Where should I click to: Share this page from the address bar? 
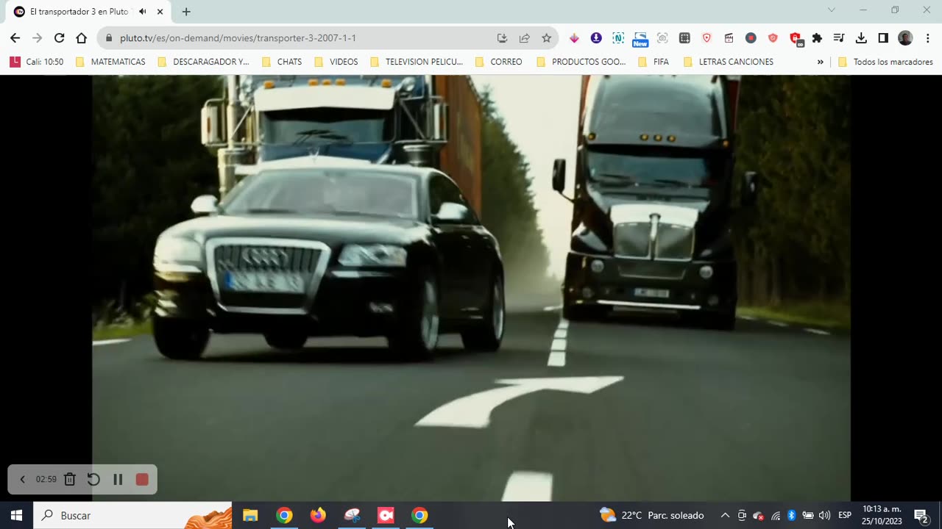524,38
